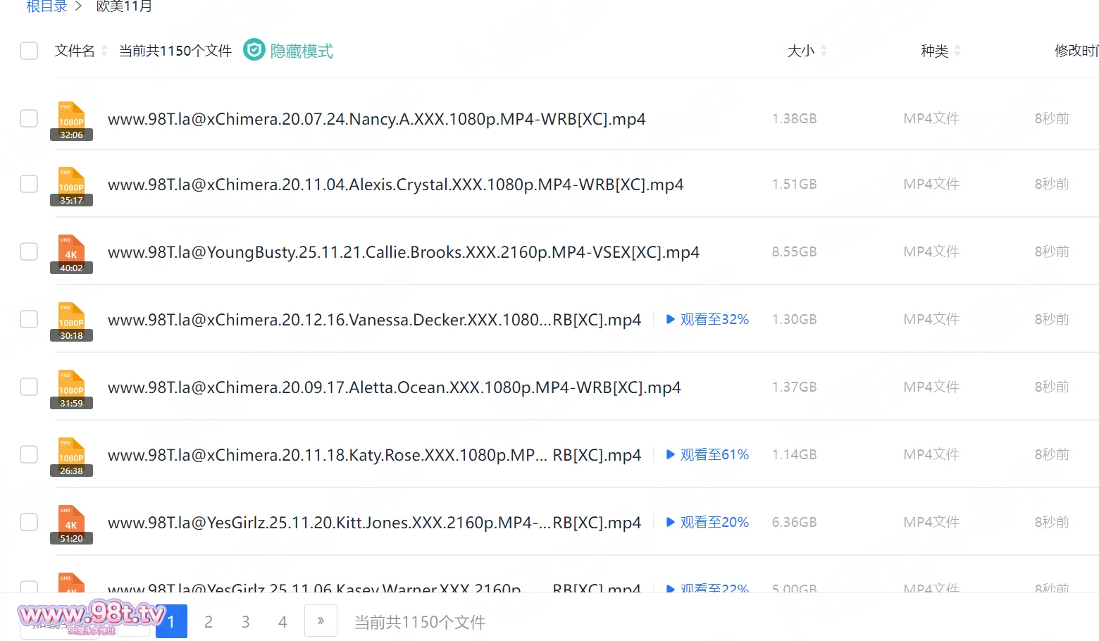Go to page 2 in pagination
The height and width of the screenshot is (641, 1099).
point(209,622)
